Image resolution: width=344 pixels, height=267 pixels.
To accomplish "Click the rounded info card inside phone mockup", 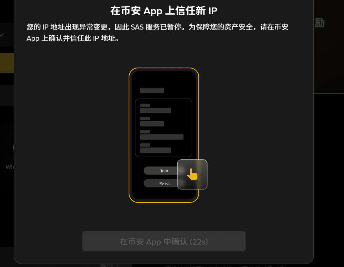I will click(x=164, y=128).
